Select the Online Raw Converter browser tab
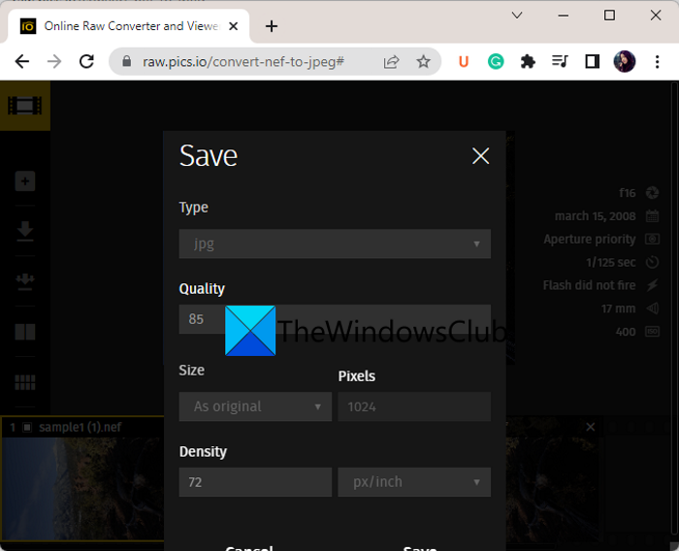679x551 pixels. [126, 26]
